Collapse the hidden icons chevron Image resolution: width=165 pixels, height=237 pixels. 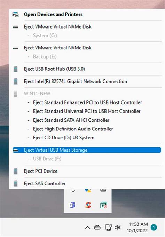pos(88,228)
